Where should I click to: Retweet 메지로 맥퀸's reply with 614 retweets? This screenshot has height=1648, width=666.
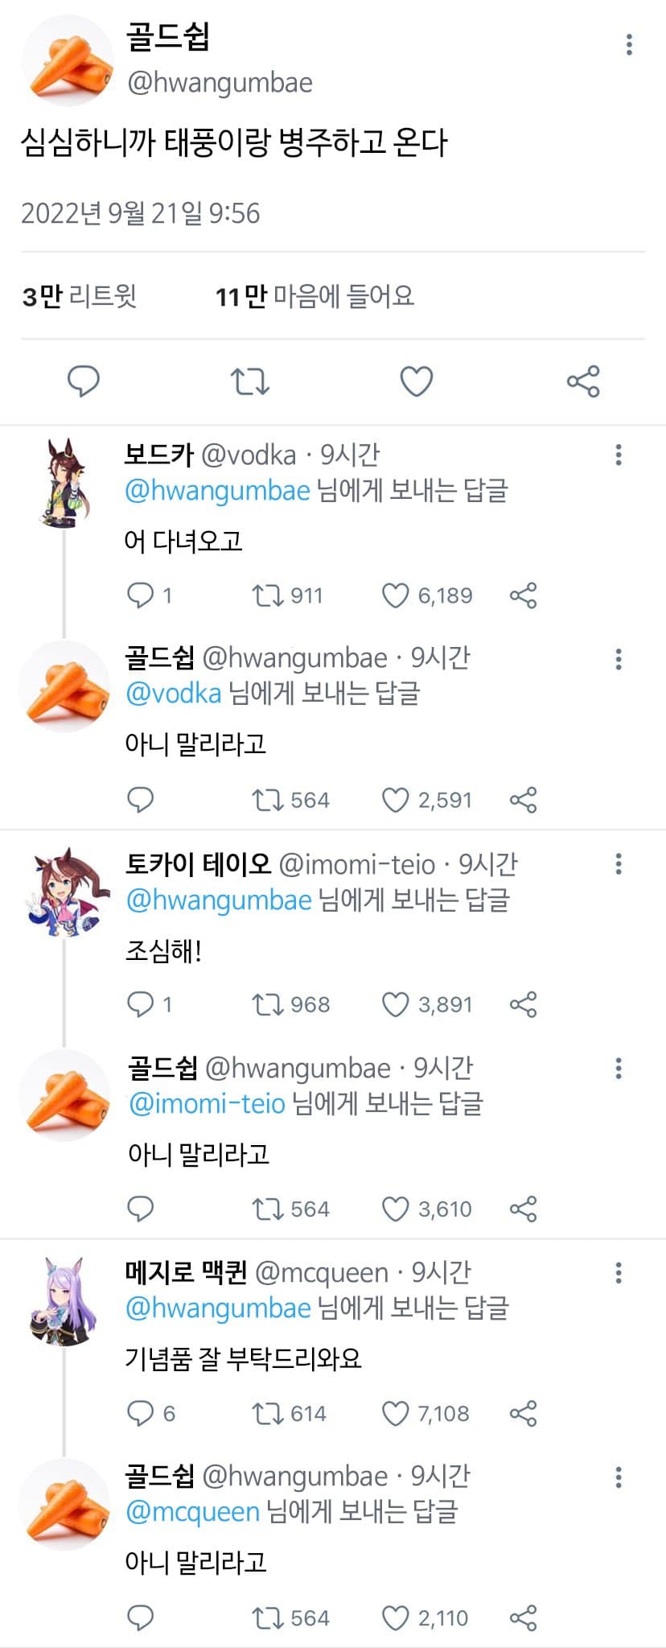click(x=266, y=1413)
